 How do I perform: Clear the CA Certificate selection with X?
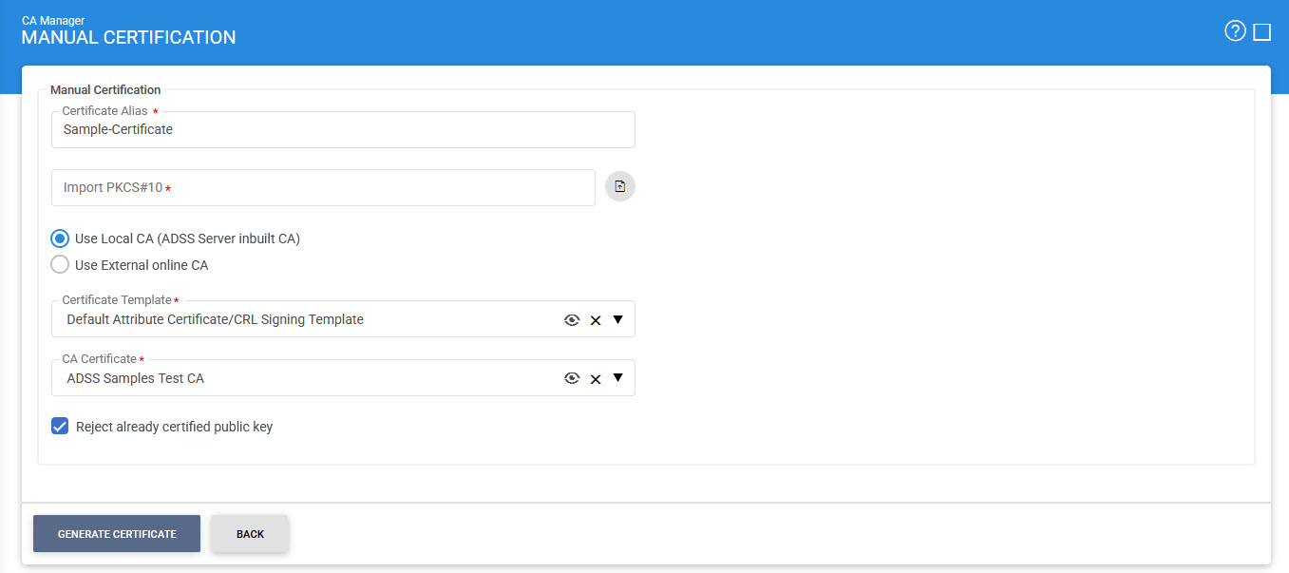[596, 379]
